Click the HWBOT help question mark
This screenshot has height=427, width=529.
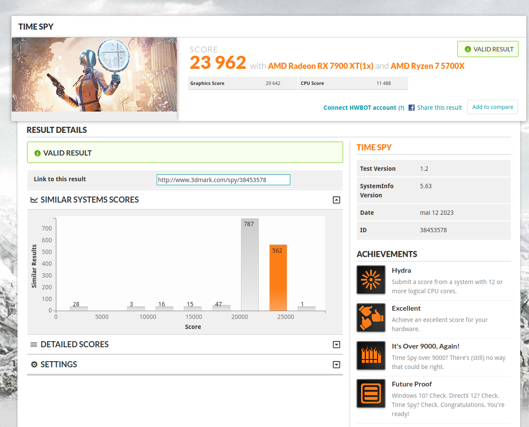tap(401, 108)
